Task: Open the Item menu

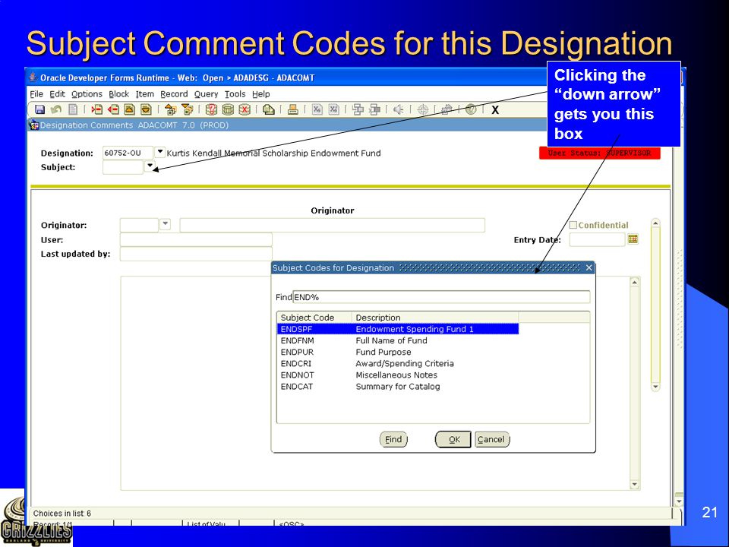Action: (144, 94)
